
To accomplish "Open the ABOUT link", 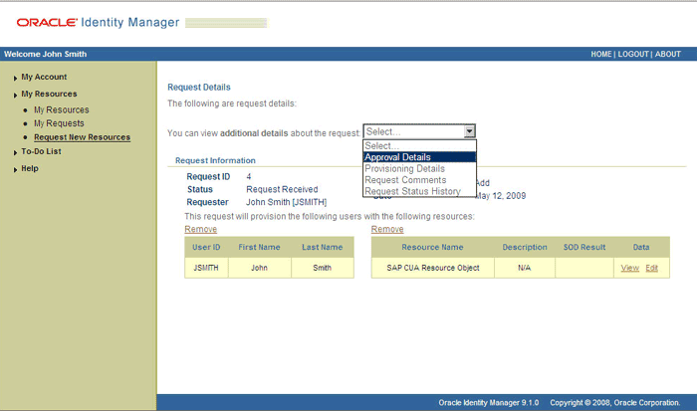I will (668, 54).
